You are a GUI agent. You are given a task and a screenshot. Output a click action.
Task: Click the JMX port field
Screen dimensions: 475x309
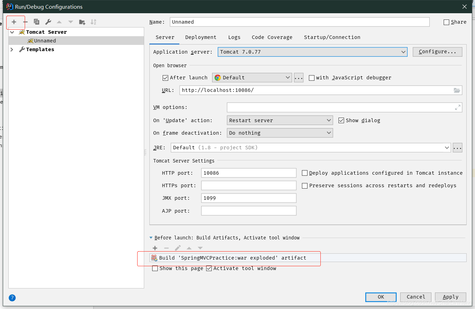click(249, 198)
